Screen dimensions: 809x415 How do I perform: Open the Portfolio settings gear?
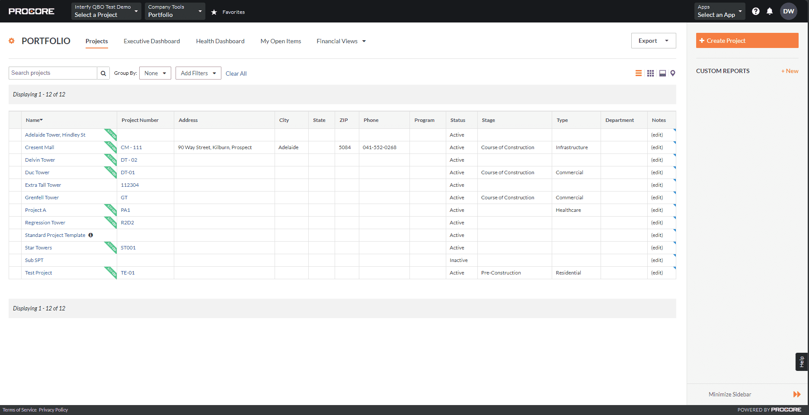point(12,41)
